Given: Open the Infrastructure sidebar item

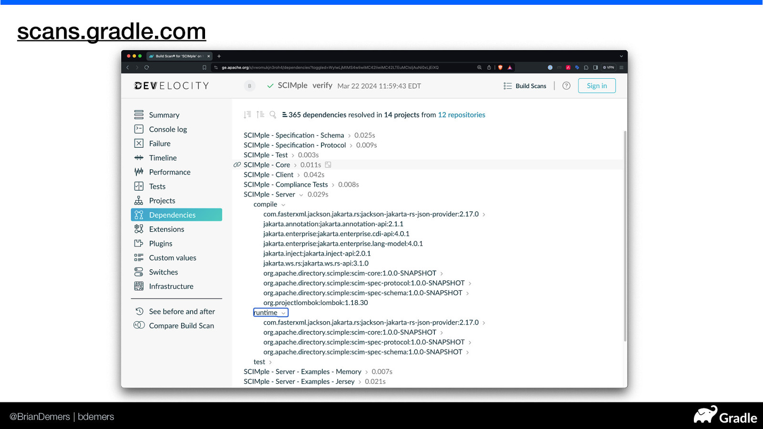Looking at the screenshot, I should [x=171, y=286].
